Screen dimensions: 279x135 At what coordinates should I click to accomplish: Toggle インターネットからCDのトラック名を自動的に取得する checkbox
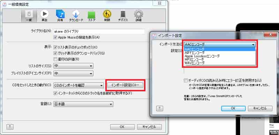coord(55,93)
